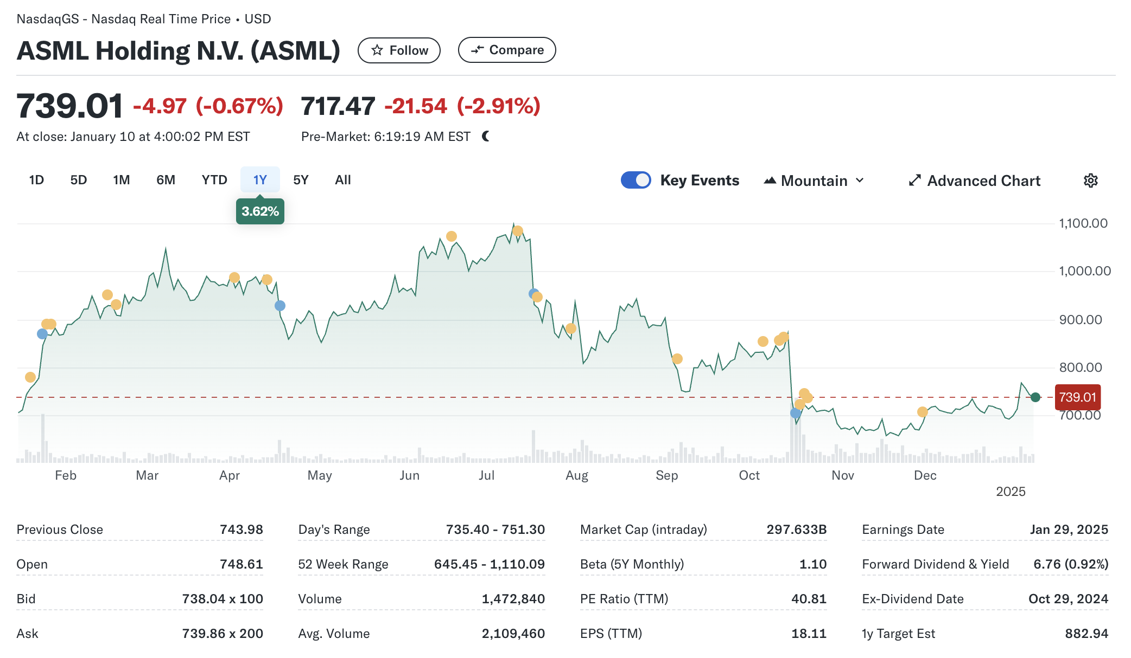This screenshot has height=658, width=1131.
Task: Click the Mountain chart type icon
Action: (x=770, y=180)
